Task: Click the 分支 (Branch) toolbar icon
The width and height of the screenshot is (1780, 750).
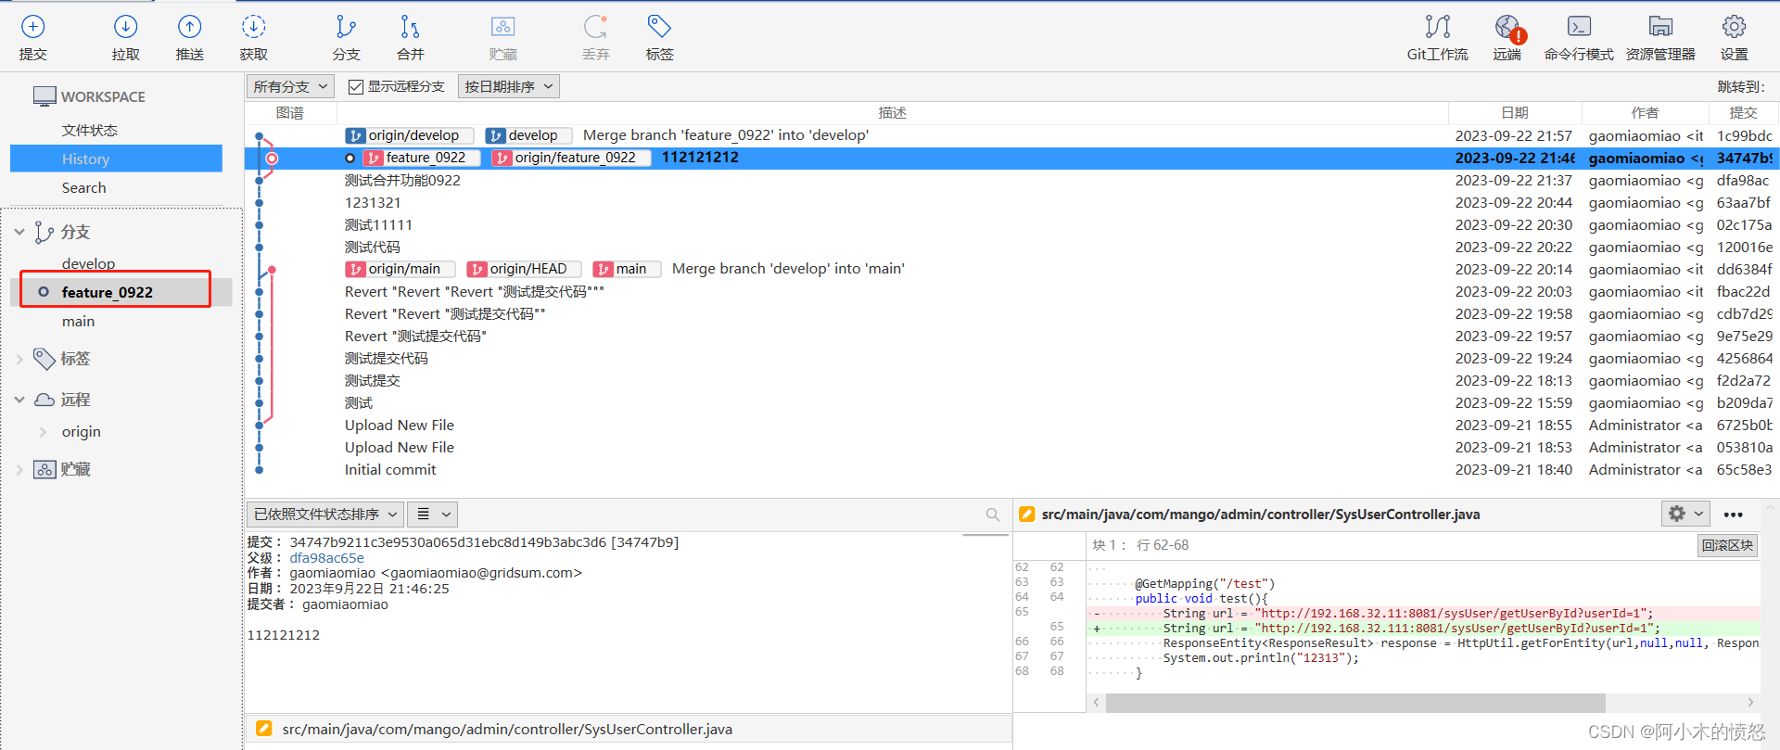Action: (346, 28)
